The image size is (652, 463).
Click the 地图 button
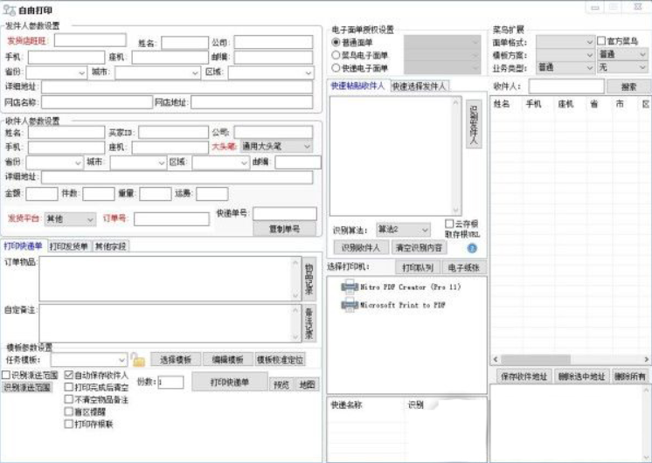tap(308, 385)
